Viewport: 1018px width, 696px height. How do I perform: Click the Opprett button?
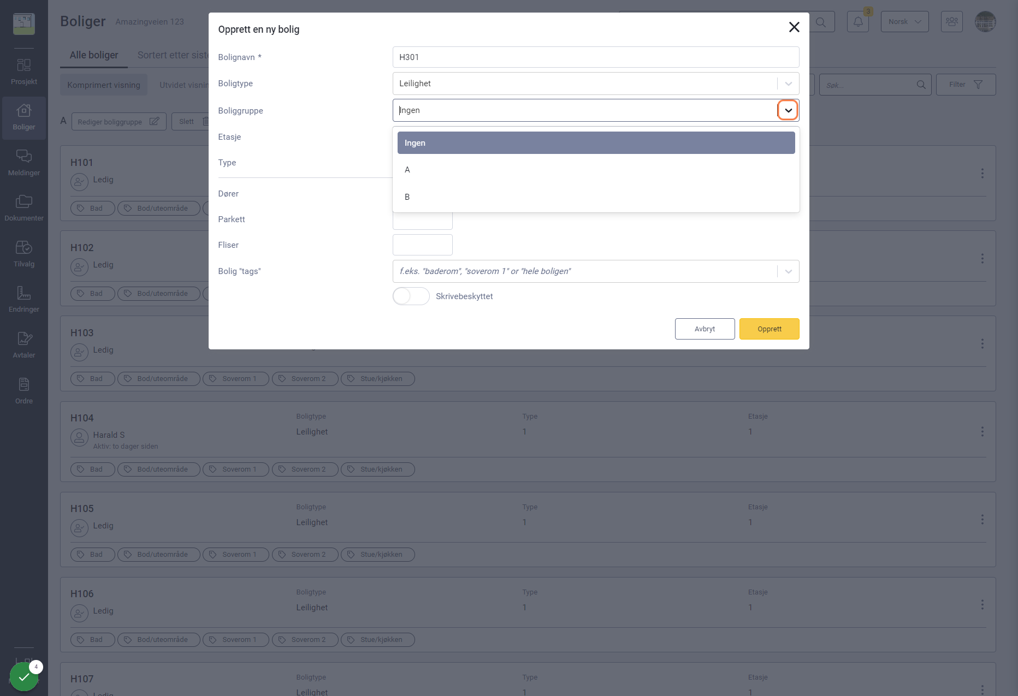click(770, 329)
